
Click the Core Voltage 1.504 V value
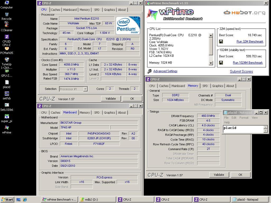point(105,33)
